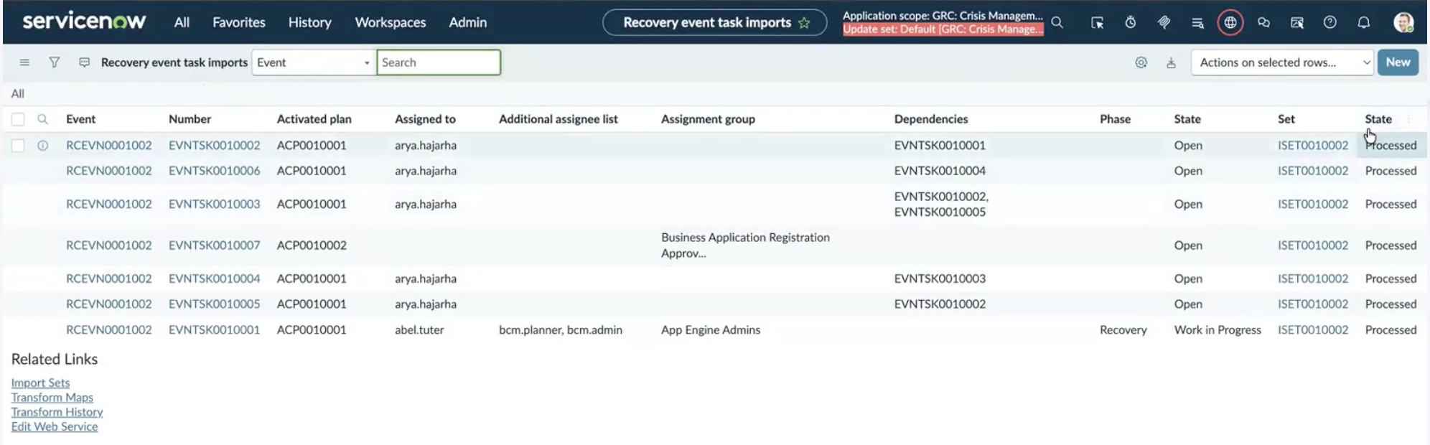Click the Application scope text

(x=943, y=16)
